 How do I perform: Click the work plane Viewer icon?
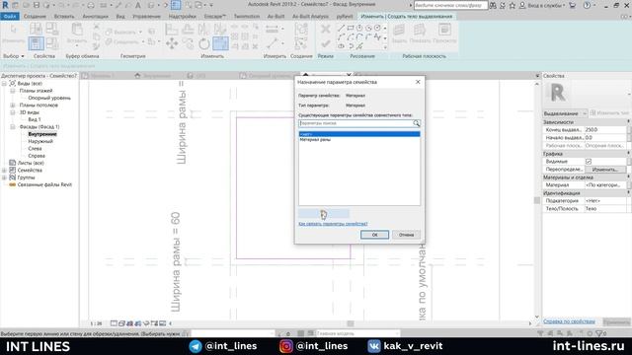444,31
